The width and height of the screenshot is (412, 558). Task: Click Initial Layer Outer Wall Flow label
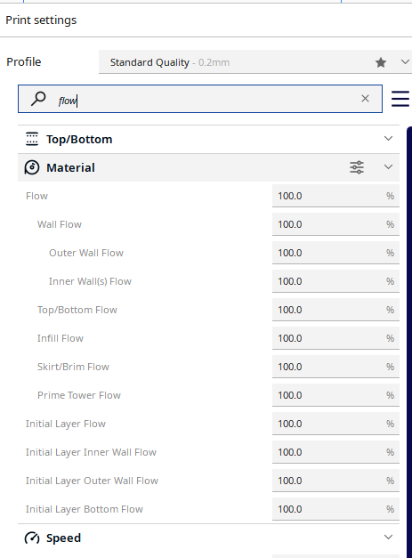pyautogui.click(x=92, y=481)
